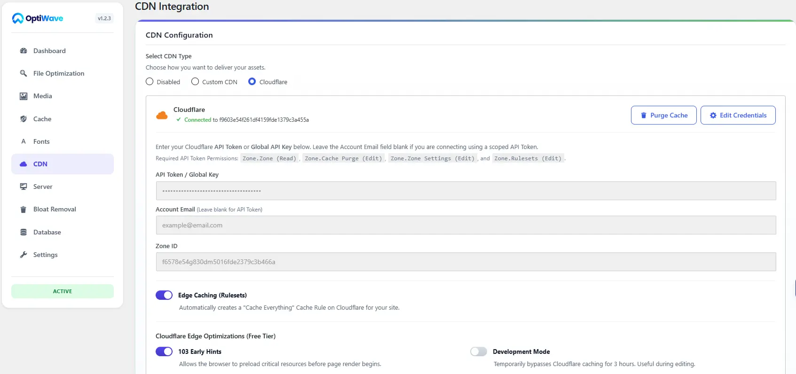Click the Cloudflare Edge Optimizations (Free Tier) heading
The image size is (796, 374).
(x=215, y=336)
